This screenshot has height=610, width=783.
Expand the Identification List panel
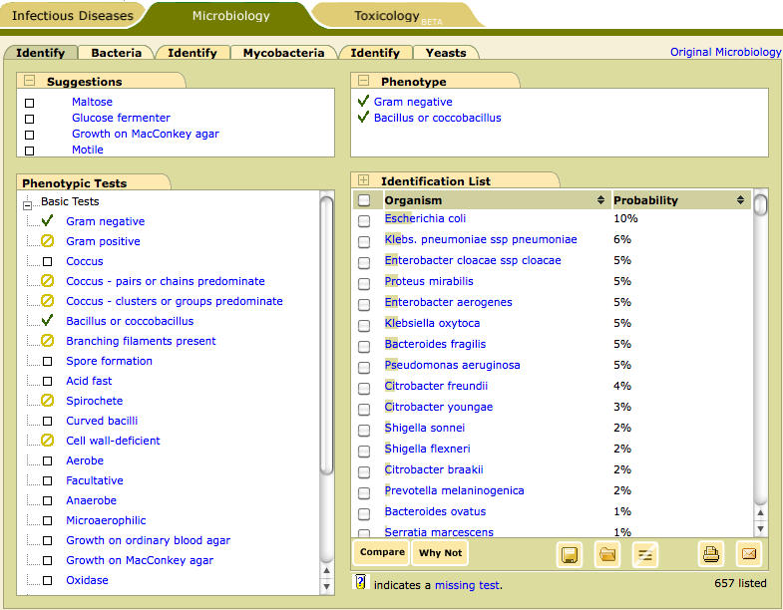(x=364, y=181)
